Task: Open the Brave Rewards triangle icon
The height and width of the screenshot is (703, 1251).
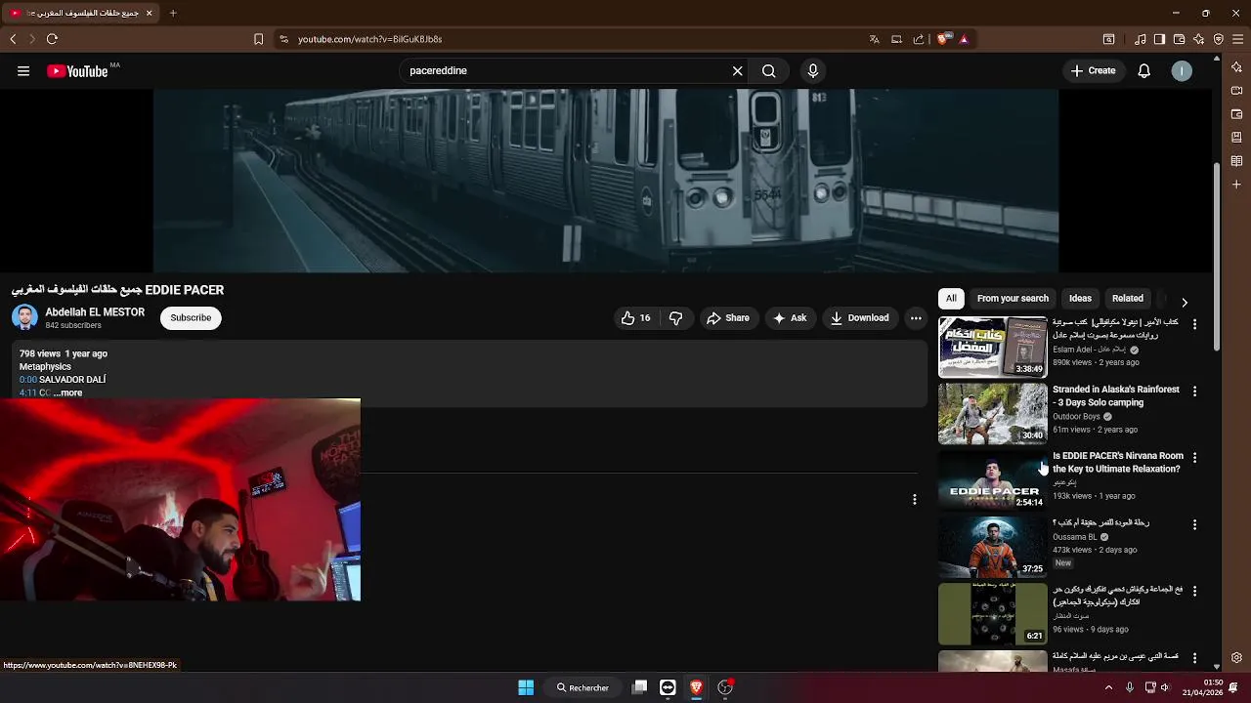Action: click(964, 39)
